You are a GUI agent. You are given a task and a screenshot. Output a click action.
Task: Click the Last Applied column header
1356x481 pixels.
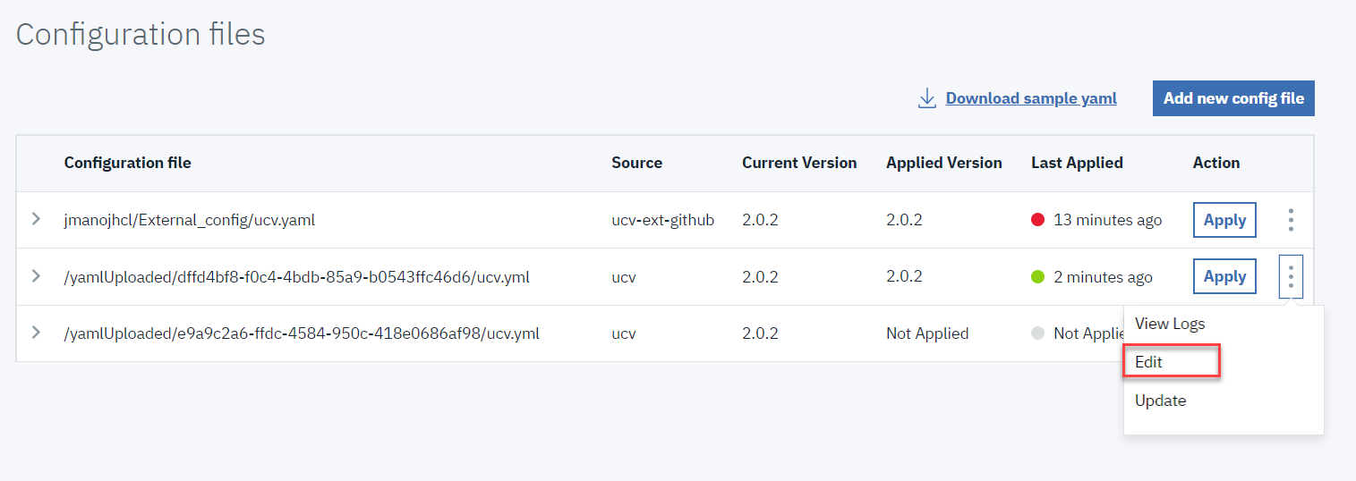(1077, 163)
